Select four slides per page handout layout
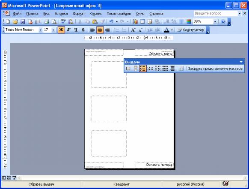This screenshot has height=189, width=249. (150, 69)
